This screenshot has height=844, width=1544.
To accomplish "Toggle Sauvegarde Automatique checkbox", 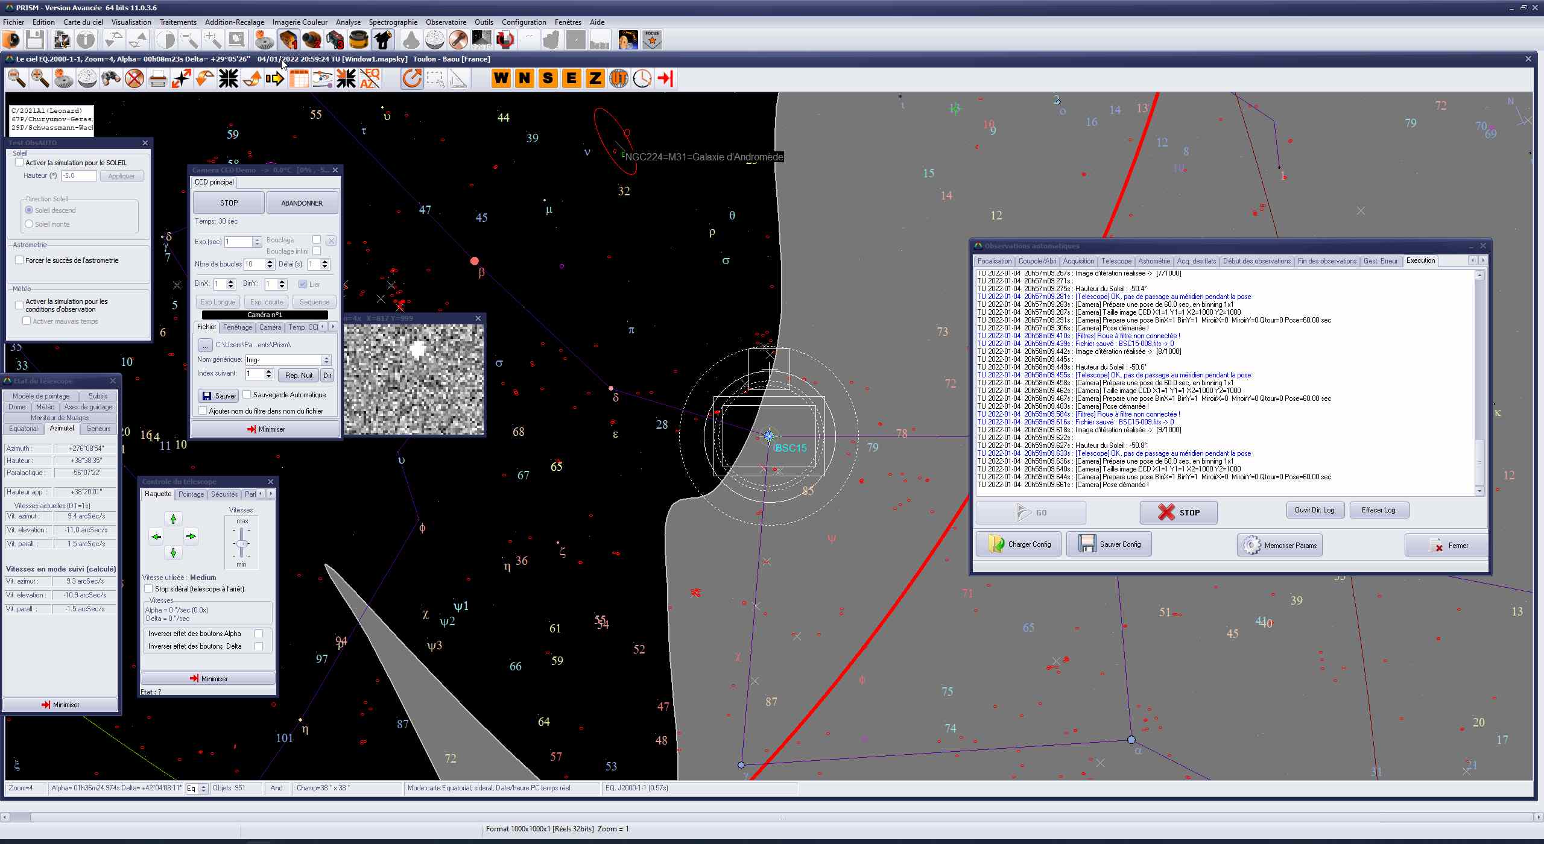I will click(x=247, y=395).
